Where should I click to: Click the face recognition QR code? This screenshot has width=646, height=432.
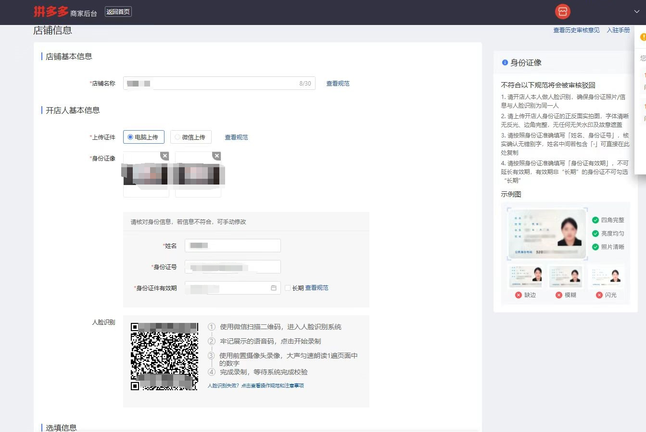click(164, 356)
